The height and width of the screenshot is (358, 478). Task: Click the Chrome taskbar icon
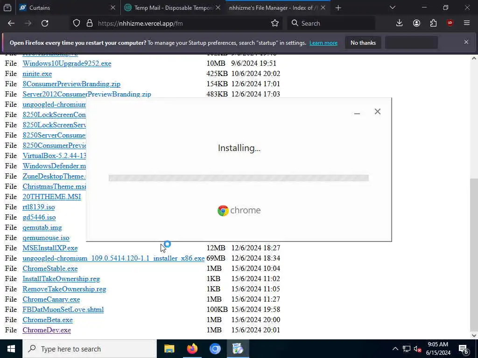(215, 349)
